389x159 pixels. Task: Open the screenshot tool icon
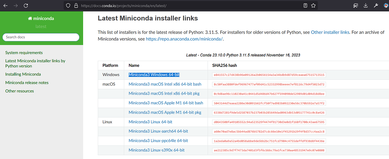pyautogui.click(x=356, y=6)
